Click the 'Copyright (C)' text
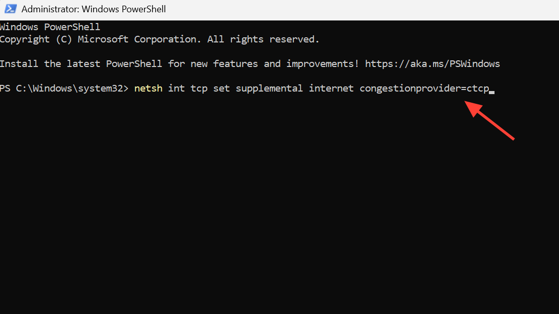 point(36,39)
